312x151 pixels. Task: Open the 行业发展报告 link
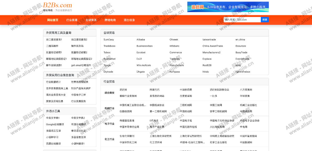(78, 101)
